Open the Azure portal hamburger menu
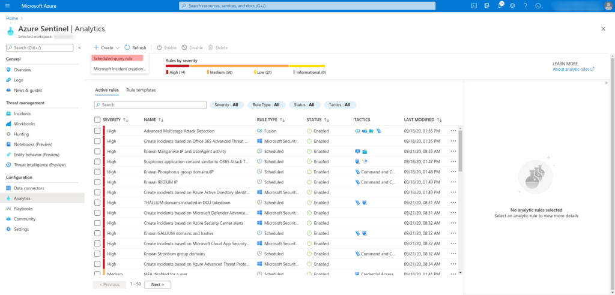This screenshot has width=615, height=295. (7, 6)
